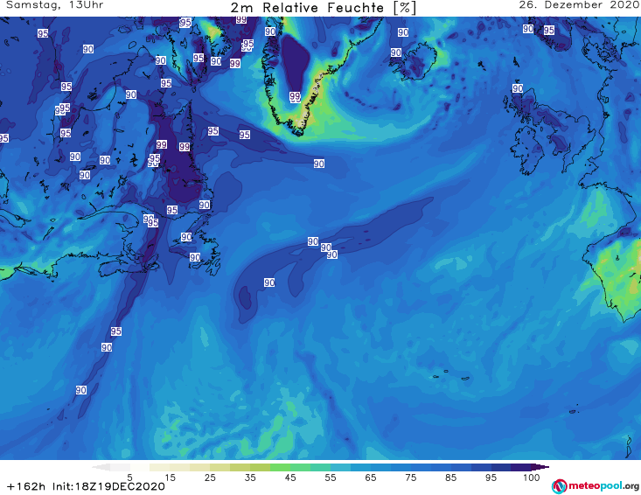Screen dimensions: 641x495
Task: Click the '2m Relative Feuchte [%]' map title
Action: coord(324,8)
